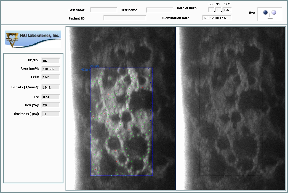This screenshot has height=193, width=288.
Task: Click the Examination Date label
Action: pos(175,18)
